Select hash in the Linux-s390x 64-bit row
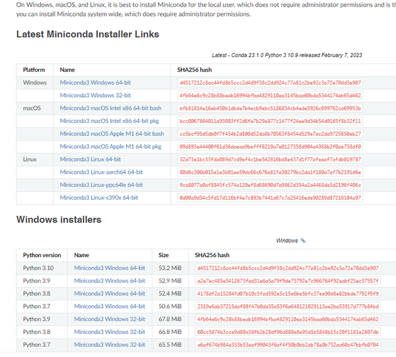Image resolution: width=396 pixels, height=357 pixels. point(270,198)
